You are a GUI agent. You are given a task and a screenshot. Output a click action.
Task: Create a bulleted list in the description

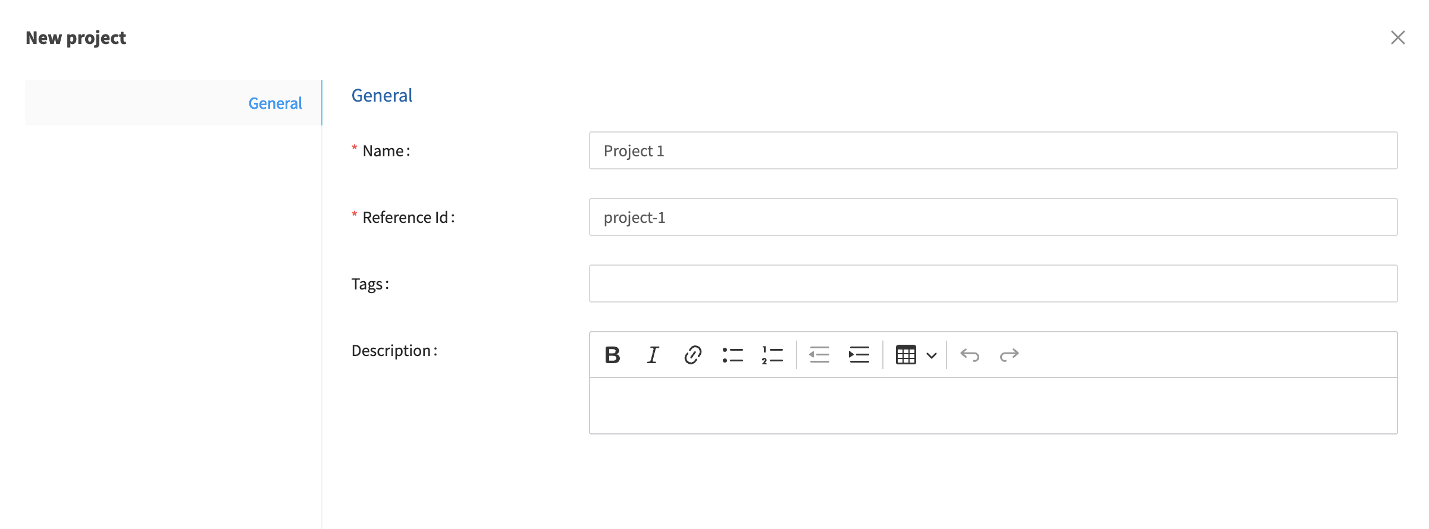[732, 355]
